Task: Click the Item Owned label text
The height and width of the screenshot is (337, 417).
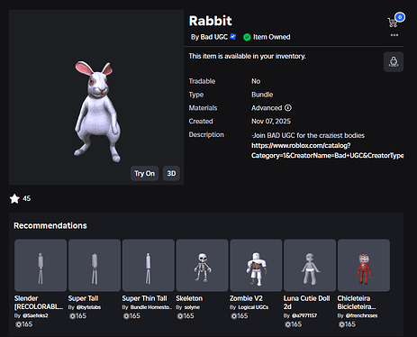Action: pos(272,37)
